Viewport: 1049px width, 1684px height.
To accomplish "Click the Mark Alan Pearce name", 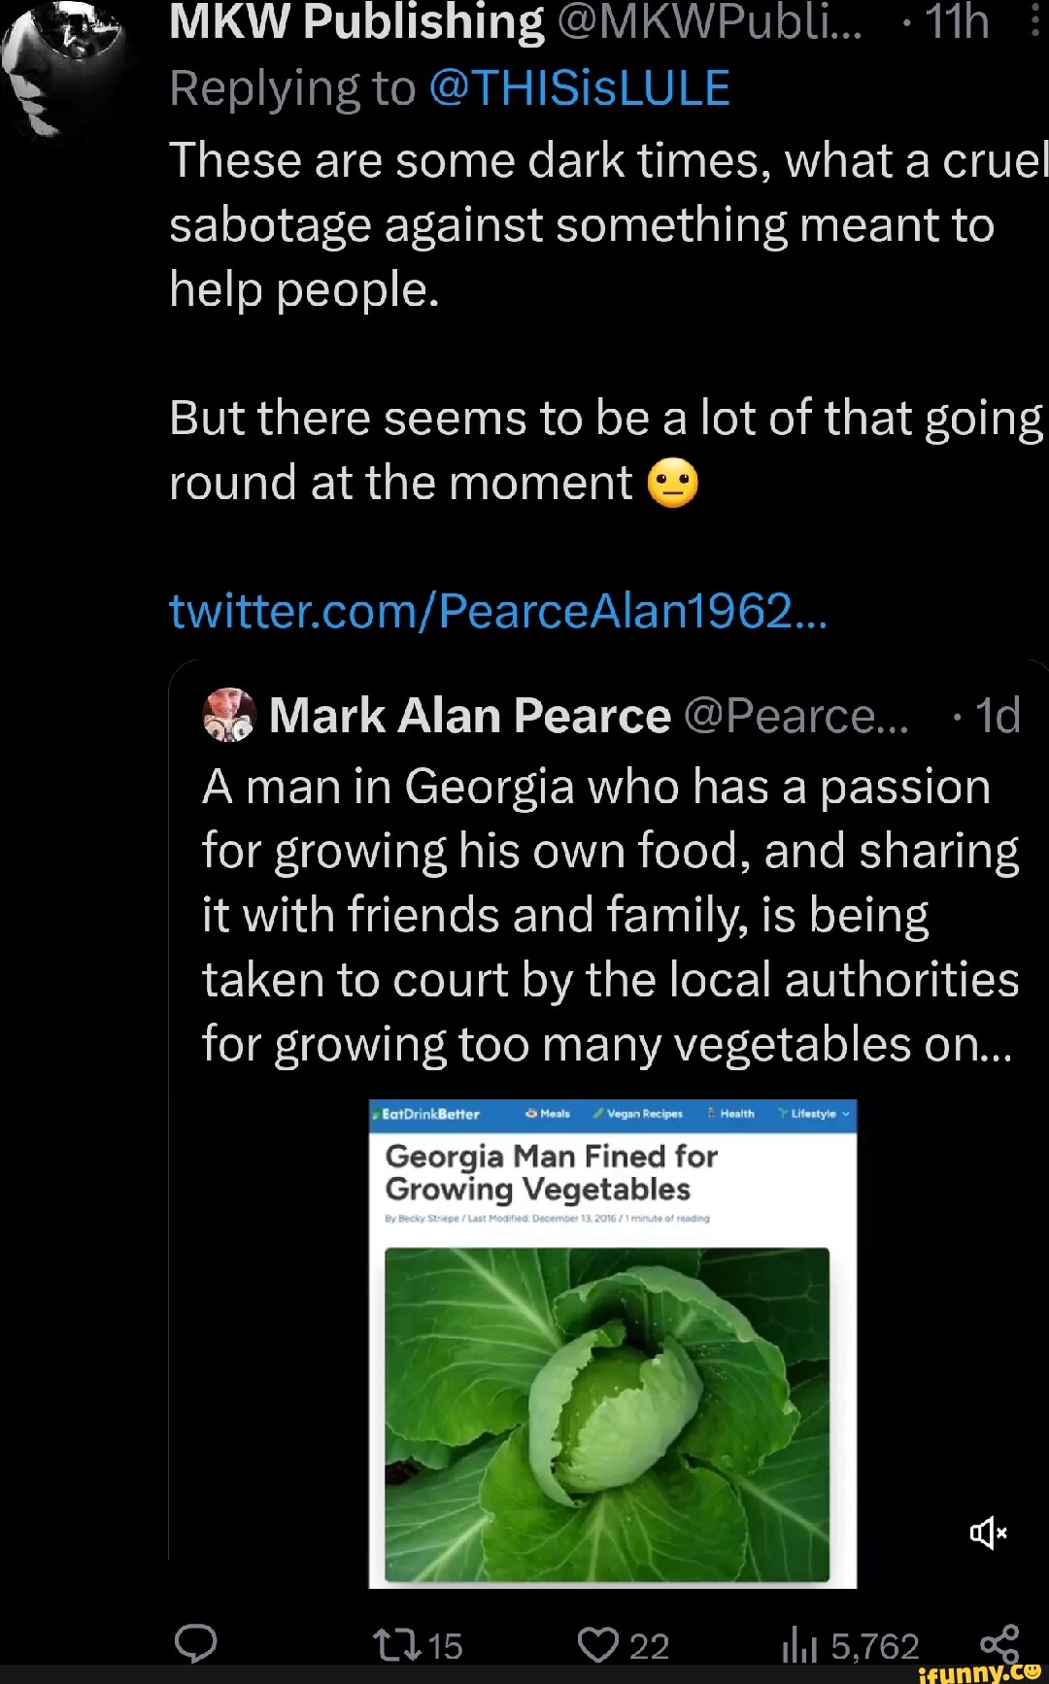I will tap(469, 716).
